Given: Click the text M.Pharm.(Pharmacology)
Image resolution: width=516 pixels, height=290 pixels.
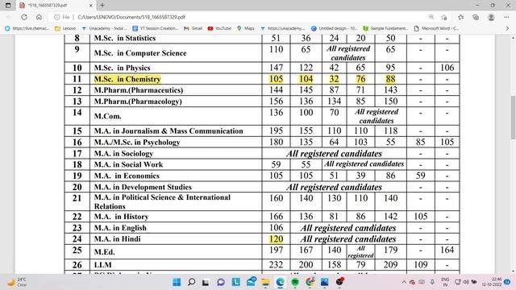Looking at the screenshot, I should [x=138, y=101].
